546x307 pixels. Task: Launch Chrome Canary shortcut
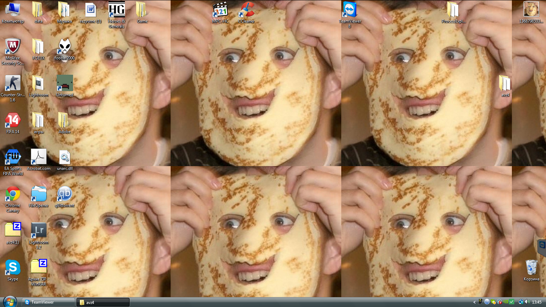click(x=13, y=199)
